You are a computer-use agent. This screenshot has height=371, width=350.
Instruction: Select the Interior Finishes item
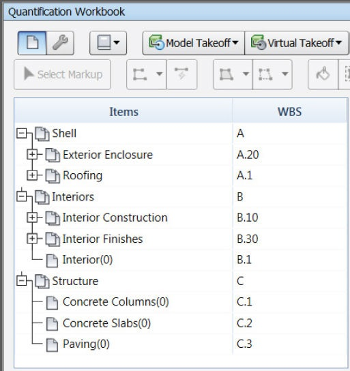(x=103, y=239)
